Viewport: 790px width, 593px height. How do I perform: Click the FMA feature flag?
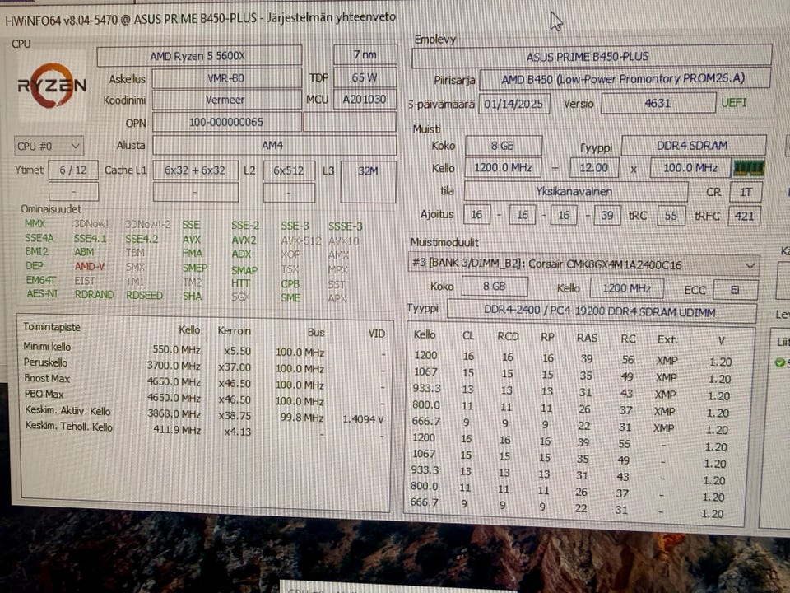point(192,253)
